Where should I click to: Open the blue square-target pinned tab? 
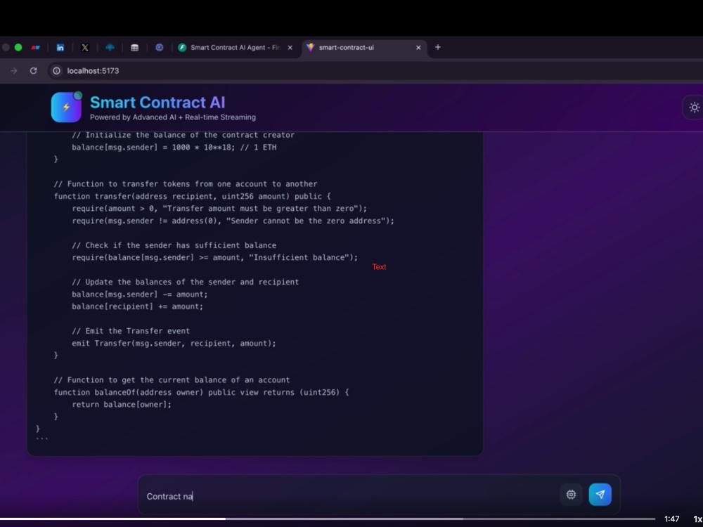click(159, 48)
